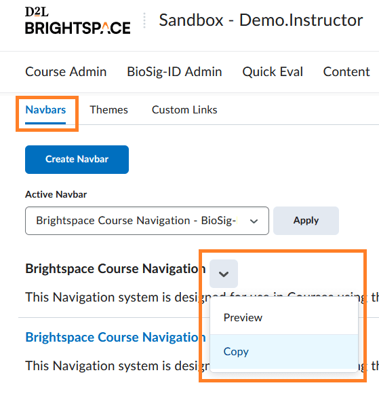Click the Create Navbar button

pos(77,160)
